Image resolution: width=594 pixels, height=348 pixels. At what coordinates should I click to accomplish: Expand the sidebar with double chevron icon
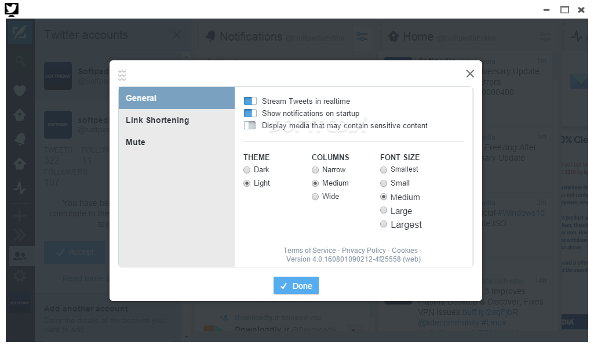pos(20,235)
